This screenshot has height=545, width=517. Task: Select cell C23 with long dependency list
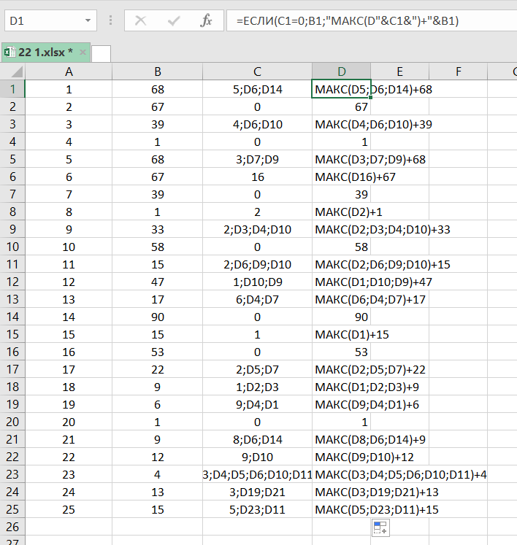click(257, 474)
